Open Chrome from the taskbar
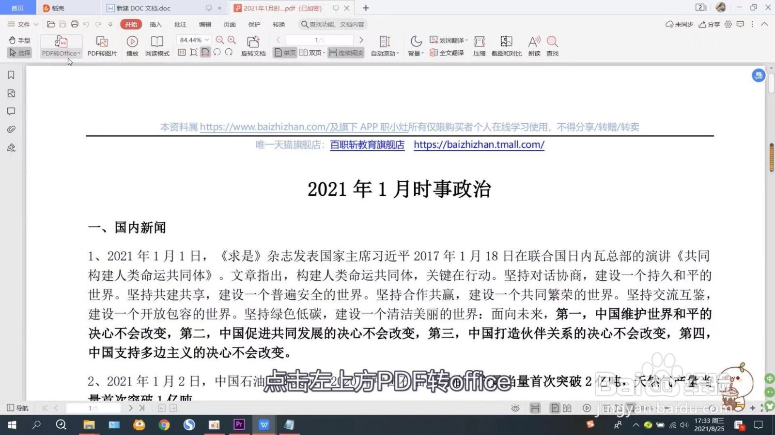The width and height of the screenshot is (775, 435). pyautogui.click(x=164, y=425)
